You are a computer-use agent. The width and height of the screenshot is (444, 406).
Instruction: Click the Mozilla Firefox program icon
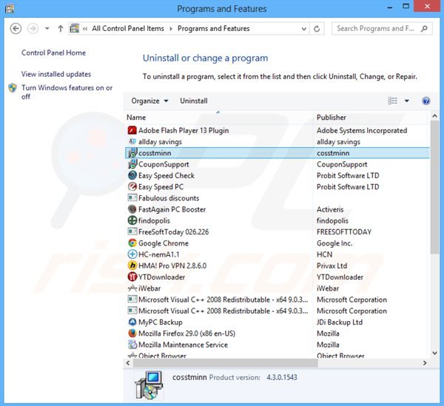(x=132, y=334)
